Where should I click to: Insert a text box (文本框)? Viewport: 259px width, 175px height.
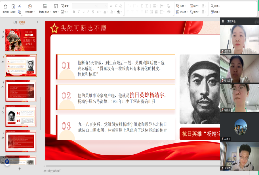[181, 12]
